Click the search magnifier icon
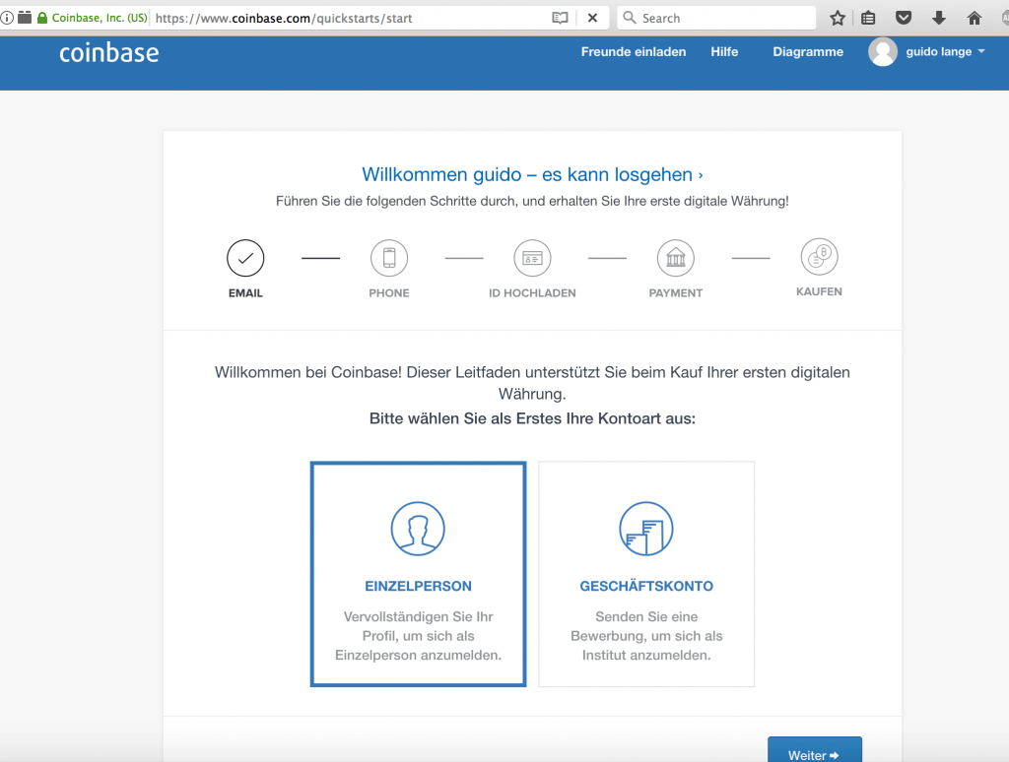 tap(630, 18)
